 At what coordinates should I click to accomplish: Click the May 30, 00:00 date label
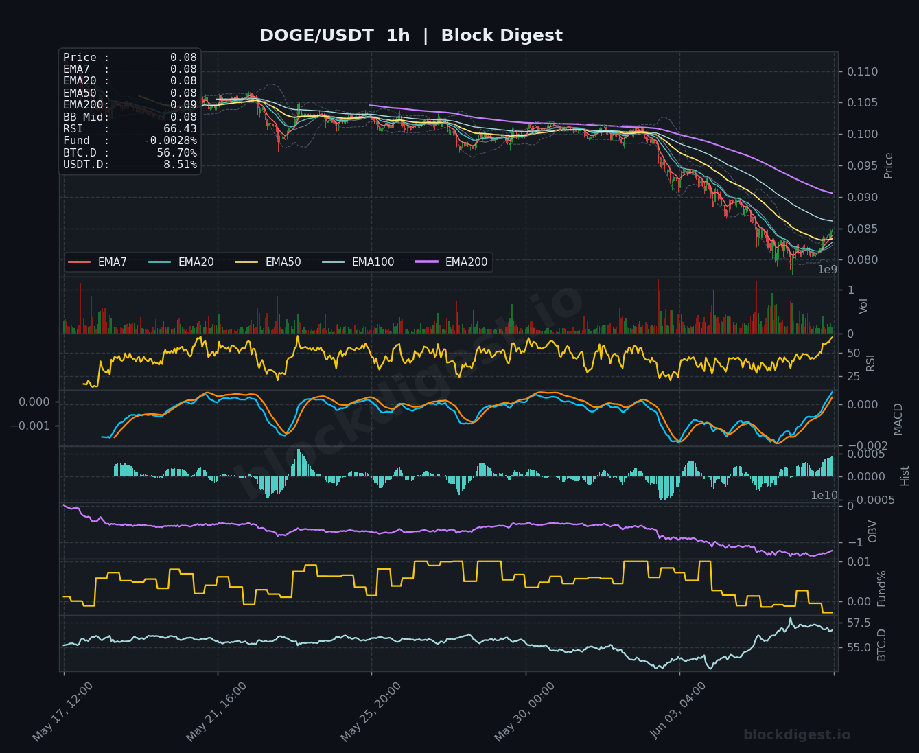[524, 712]
